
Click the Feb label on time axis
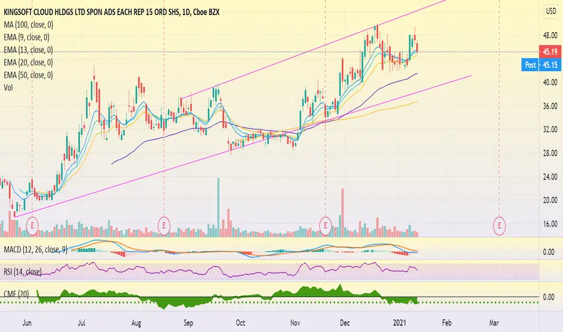point(446,323)
